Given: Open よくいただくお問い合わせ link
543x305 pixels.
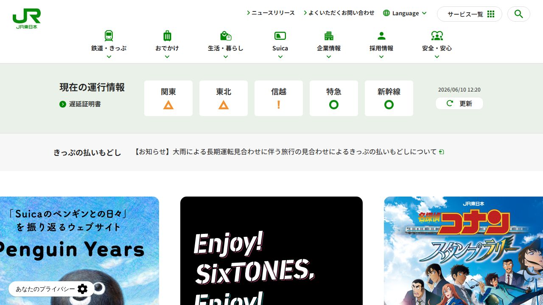Looking at the screenshot, I should click(x=339, y=13).
